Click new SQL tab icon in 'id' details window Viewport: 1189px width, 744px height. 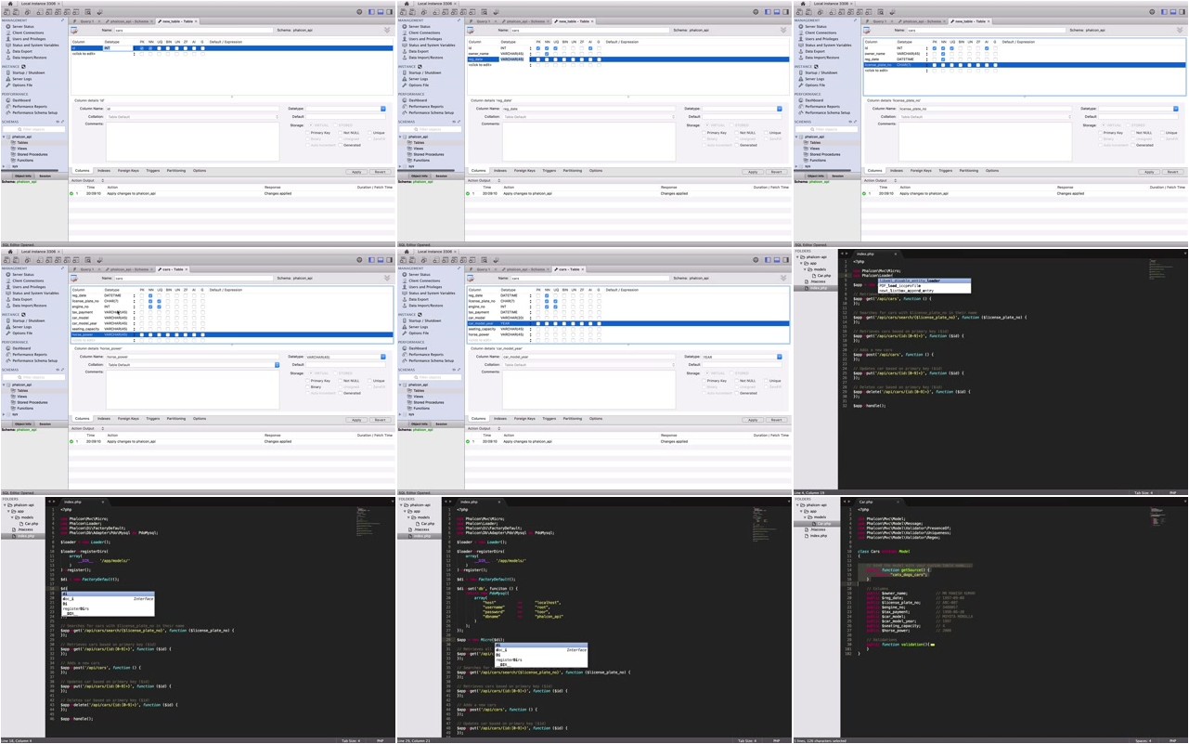tap(7, 12)
